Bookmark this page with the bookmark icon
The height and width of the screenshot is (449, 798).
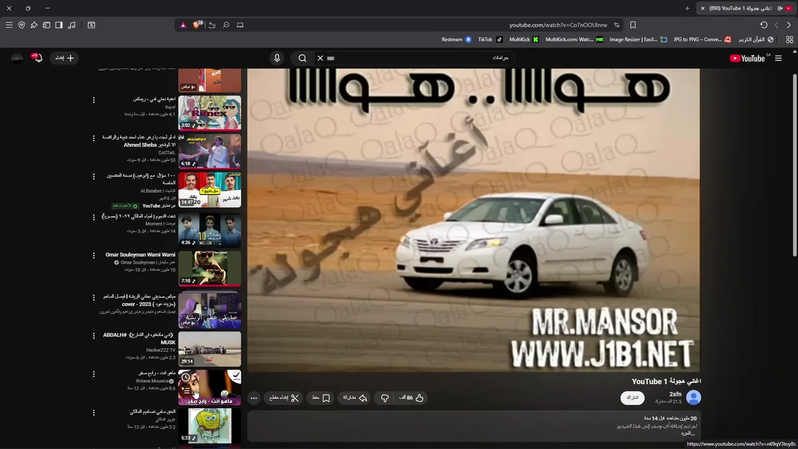(x=633, y=25)
